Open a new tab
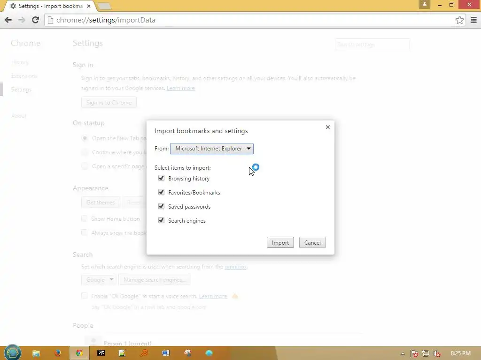The image size is (481, 360). coord(104,6)
